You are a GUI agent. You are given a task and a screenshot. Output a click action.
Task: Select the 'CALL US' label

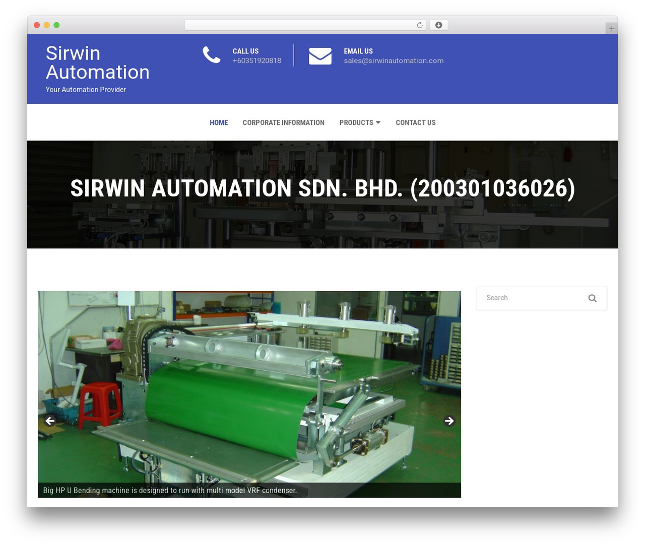click(245, 51)
